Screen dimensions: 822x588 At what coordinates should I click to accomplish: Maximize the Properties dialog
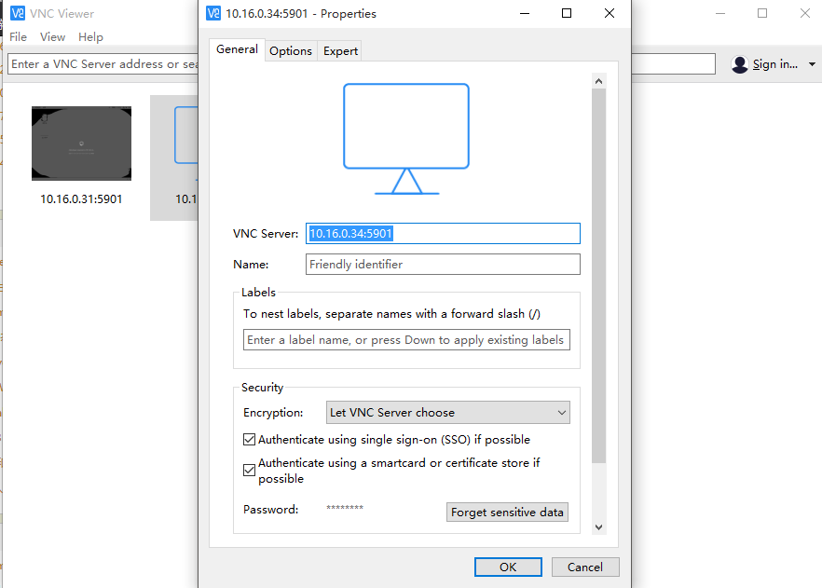coord(567,13)
